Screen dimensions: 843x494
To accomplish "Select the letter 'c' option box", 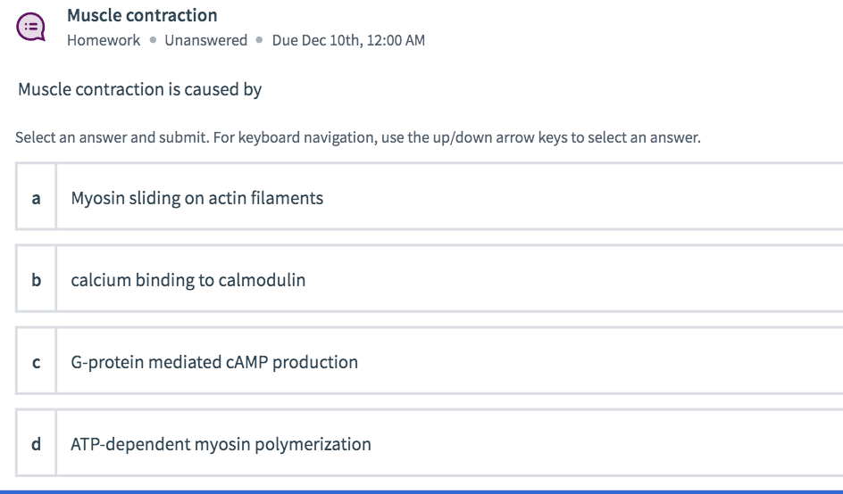I will pos(36,362).
